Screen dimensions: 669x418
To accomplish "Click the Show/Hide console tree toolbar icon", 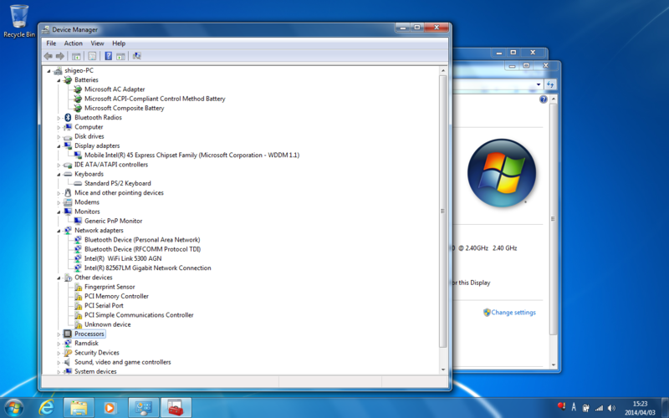I will [x=76, y=56].
